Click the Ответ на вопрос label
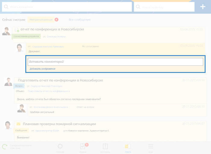This screenshot has height=154, width=211. tap(86, 107)
